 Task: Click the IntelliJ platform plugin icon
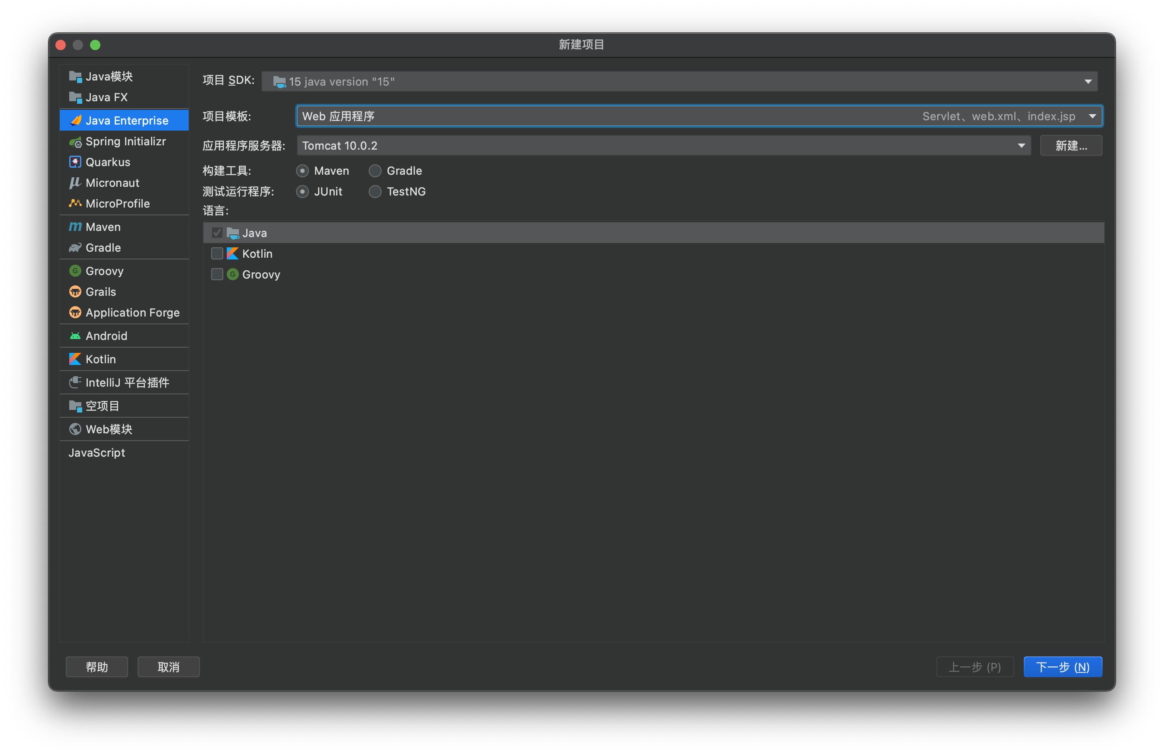[x=75, y=383]
